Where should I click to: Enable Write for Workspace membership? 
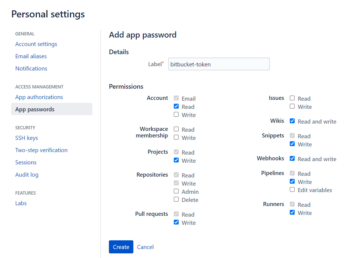coord(176,137)
